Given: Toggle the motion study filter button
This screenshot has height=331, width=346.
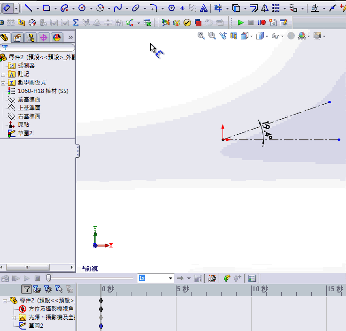Looking at the screenshot, I should pyautogui.click(x=26, y=289).
